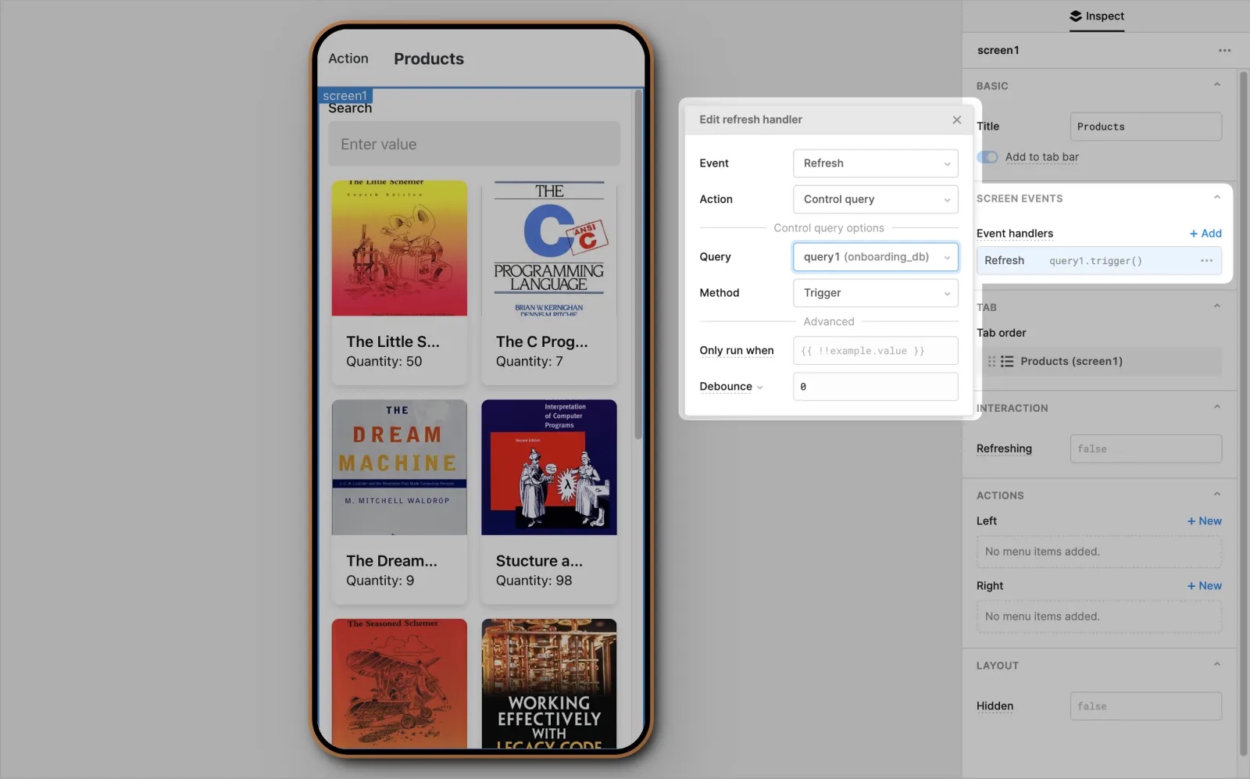The width and height of the screenshot is (1250, 779).
Task: Open the Inspect tab
Action: (1097, 16)
